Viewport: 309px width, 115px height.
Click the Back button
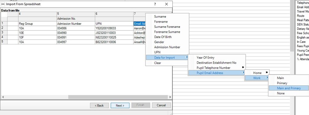99,105
